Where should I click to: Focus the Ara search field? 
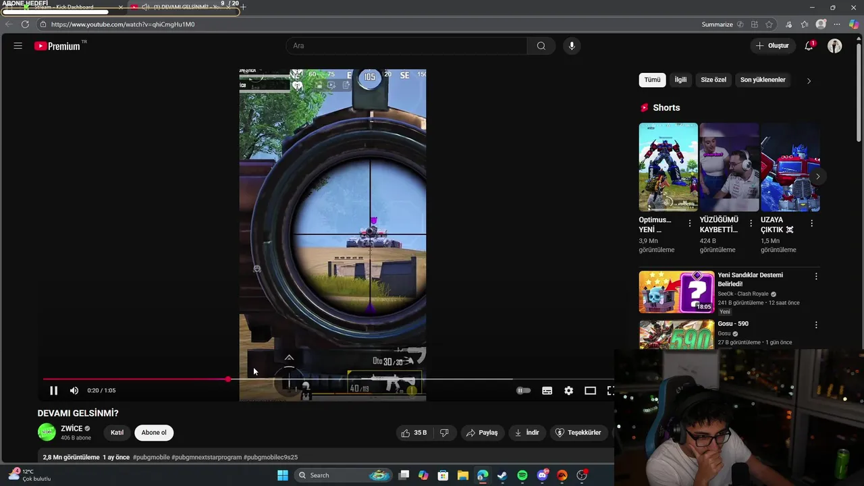pos(406,46)
